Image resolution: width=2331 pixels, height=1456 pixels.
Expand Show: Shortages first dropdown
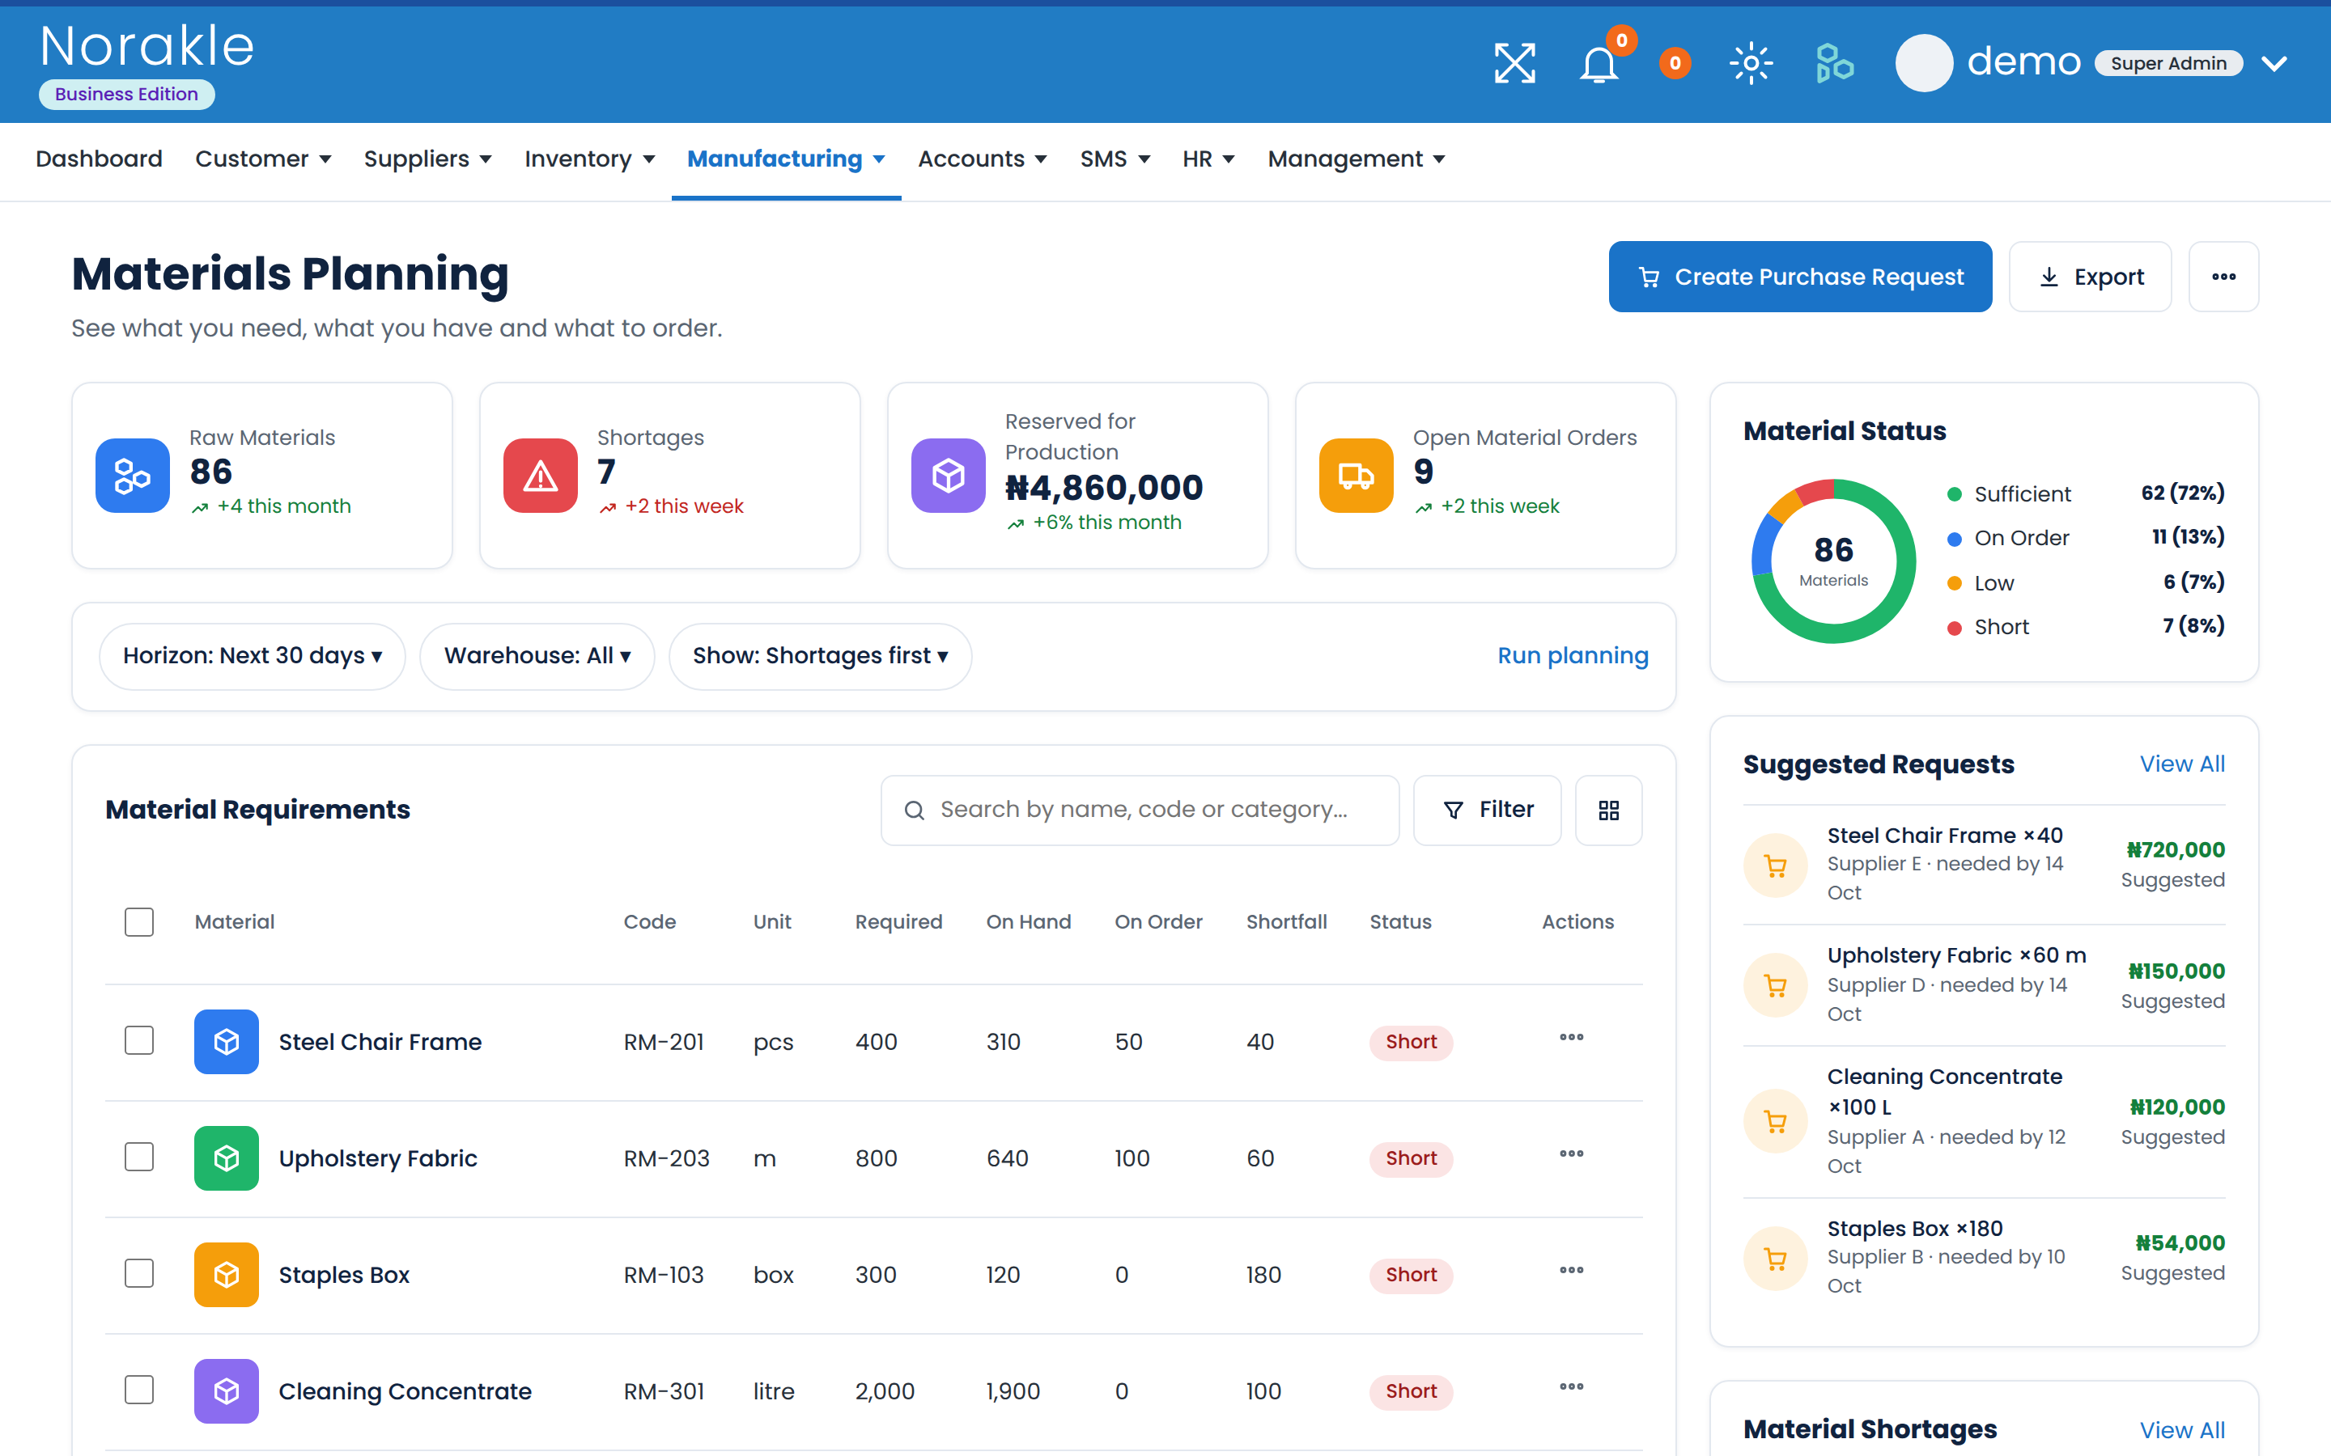[x=820, y=656]
